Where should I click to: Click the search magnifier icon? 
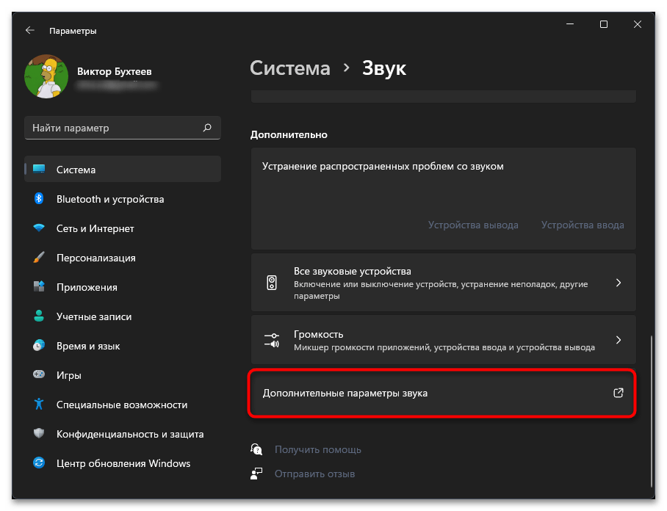click(x=207, y=128)
